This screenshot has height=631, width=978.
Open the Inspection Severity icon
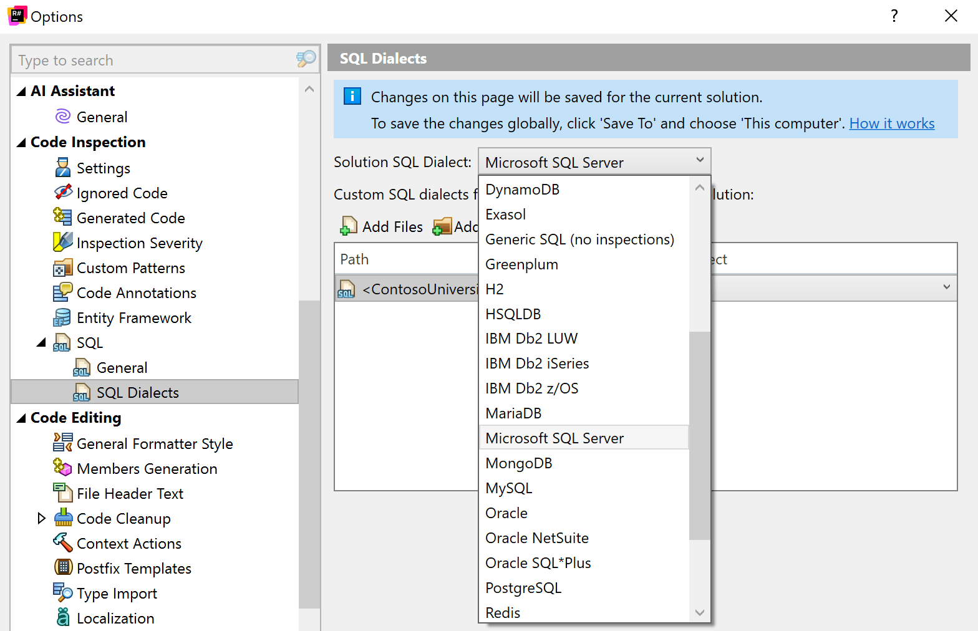click(63, 242)
